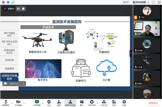
Task: Click the meeting info icon at top left
Action: click(3, 2)
